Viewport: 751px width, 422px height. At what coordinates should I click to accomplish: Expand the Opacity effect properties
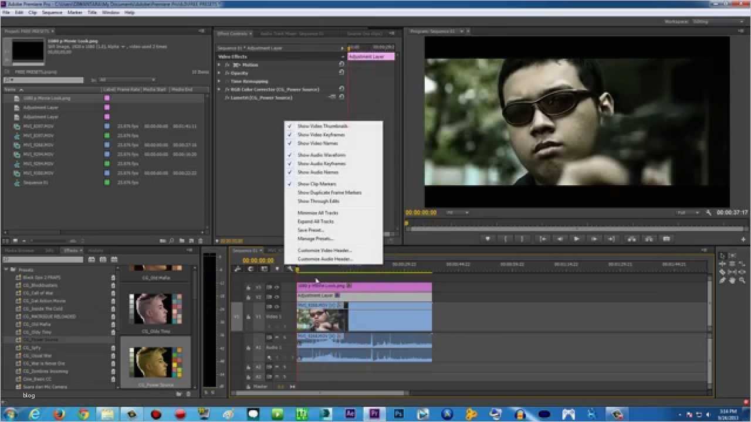[219, 73]
